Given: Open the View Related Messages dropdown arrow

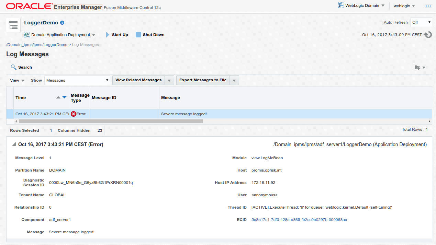Looking at the screenshot, I should click(169, 80).
